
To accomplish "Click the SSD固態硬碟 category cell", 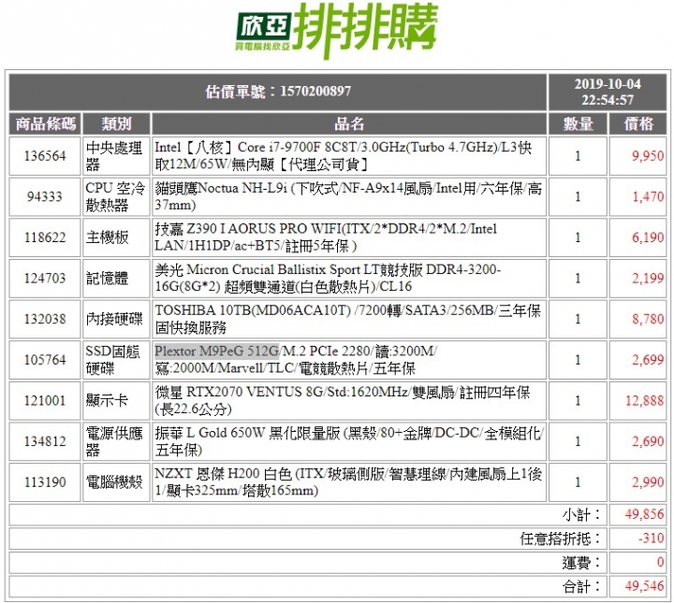I will [x=116, y=360].
